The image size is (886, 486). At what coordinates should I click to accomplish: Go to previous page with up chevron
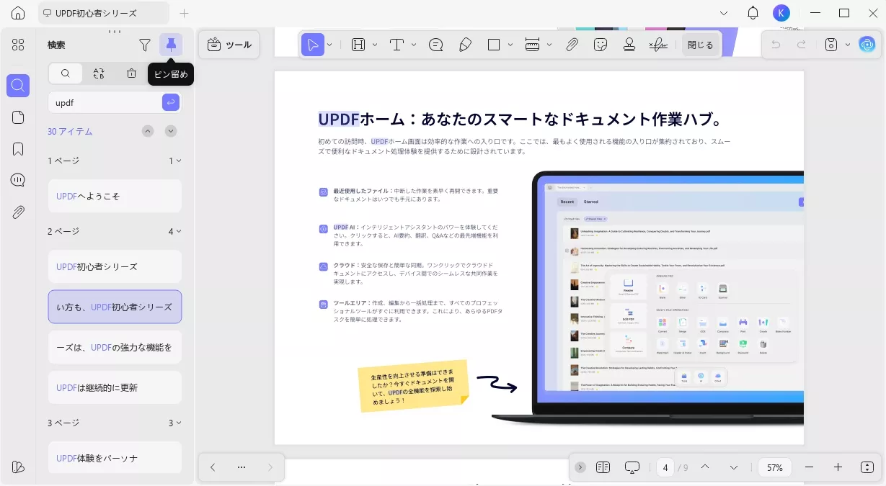(705, 467)
